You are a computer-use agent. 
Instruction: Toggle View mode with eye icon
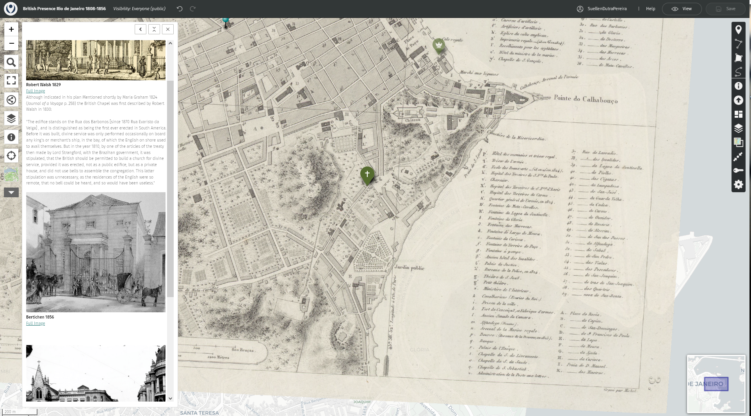[x=682, y=9]
